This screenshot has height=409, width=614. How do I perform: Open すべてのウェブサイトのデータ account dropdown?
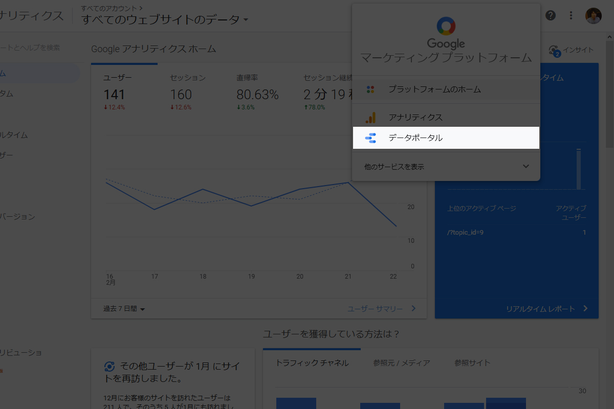pos(165,20)
